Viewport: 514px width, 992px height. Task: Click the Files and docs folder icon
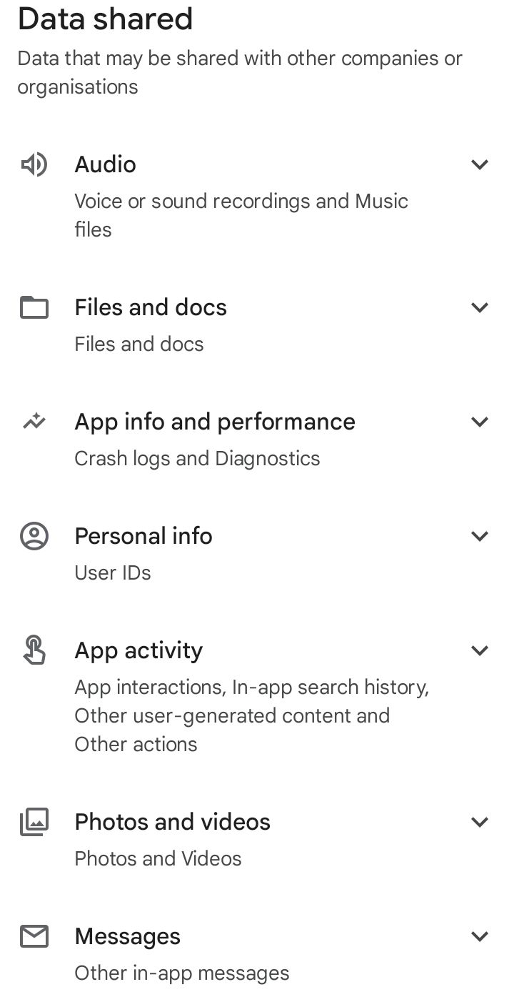point(34,308)
